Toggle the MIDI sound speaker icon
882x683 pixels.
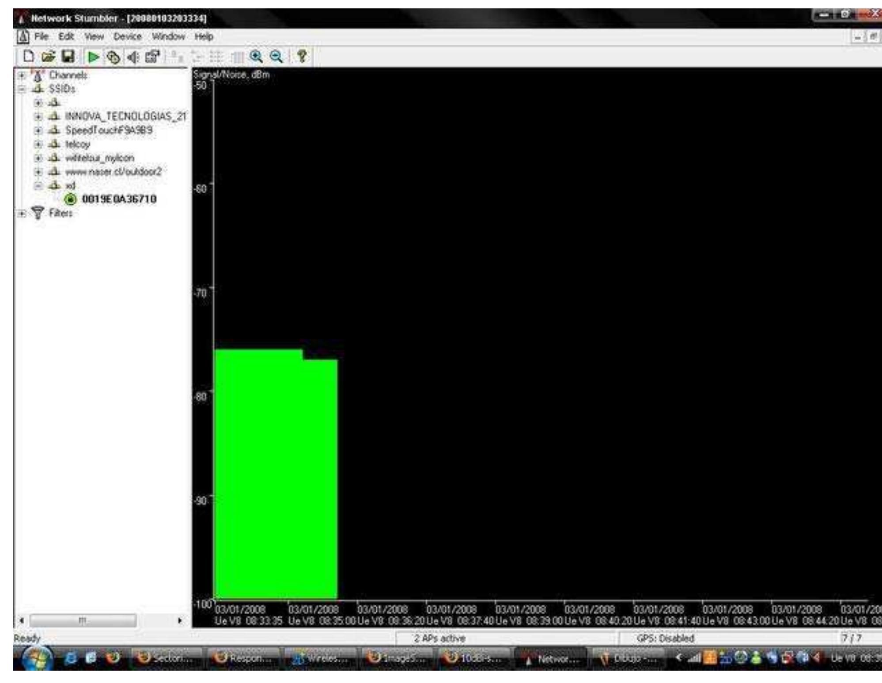coord(132,57)
